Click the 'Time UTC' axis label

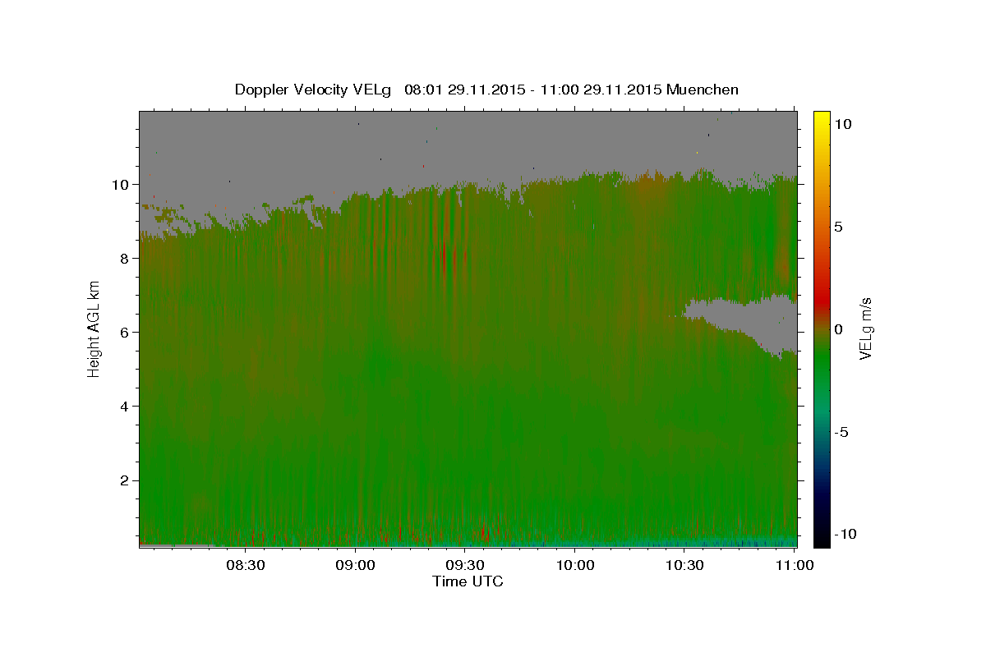(468, 581)
